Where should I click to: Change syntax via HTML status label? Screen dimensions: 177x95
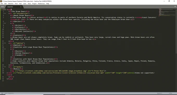[170, 93]
